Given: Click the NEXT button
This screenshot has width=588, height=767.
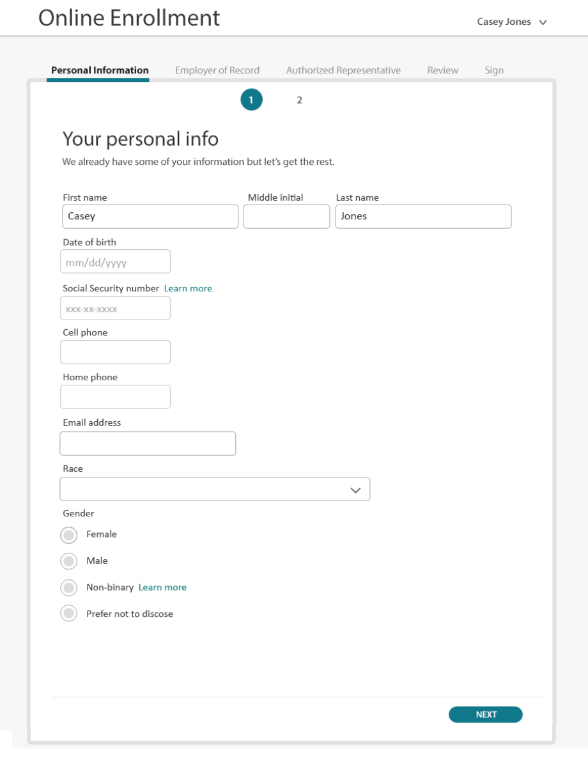Looking at the screenshot, I should pyautogui.click(x=486, y=715).
